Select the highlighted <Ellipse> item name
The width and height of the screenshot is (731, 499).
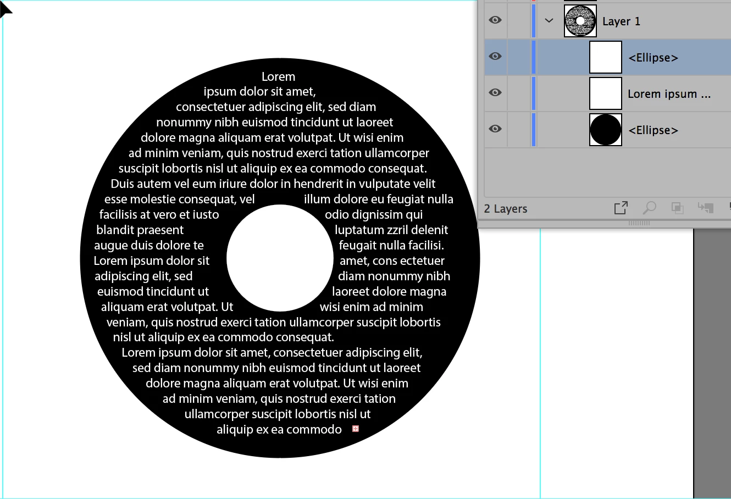pyautogui.click(x=653, y=58)
